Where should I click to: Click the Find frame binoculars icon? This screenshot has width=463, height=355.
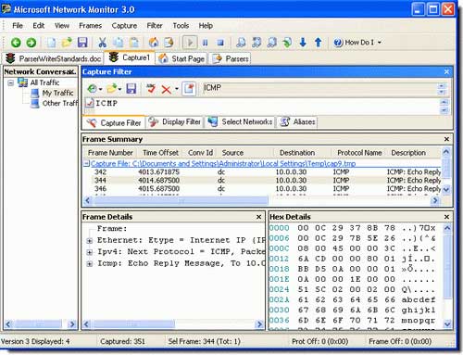click(241, 43)
